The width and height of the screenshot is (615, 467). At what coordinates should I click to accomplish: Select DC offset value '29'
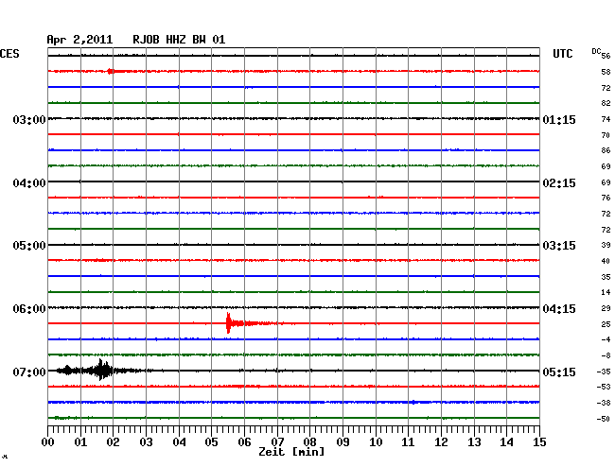coord(606,308)
